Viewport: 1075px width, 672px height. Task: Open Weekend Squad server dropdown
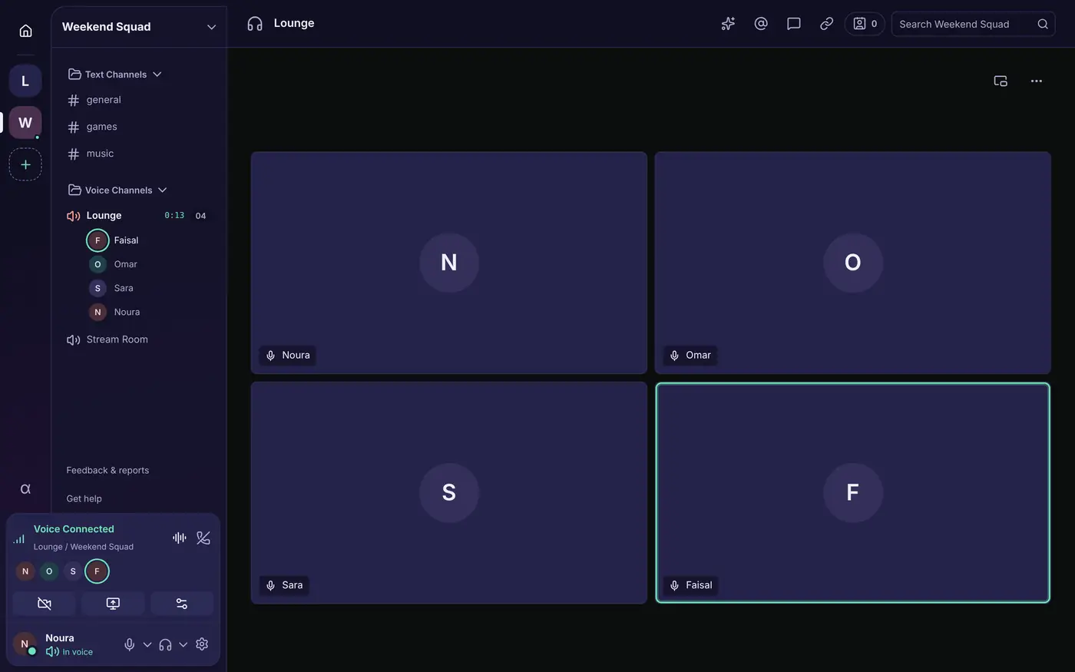pyautogui.click(x=139, y=27)
